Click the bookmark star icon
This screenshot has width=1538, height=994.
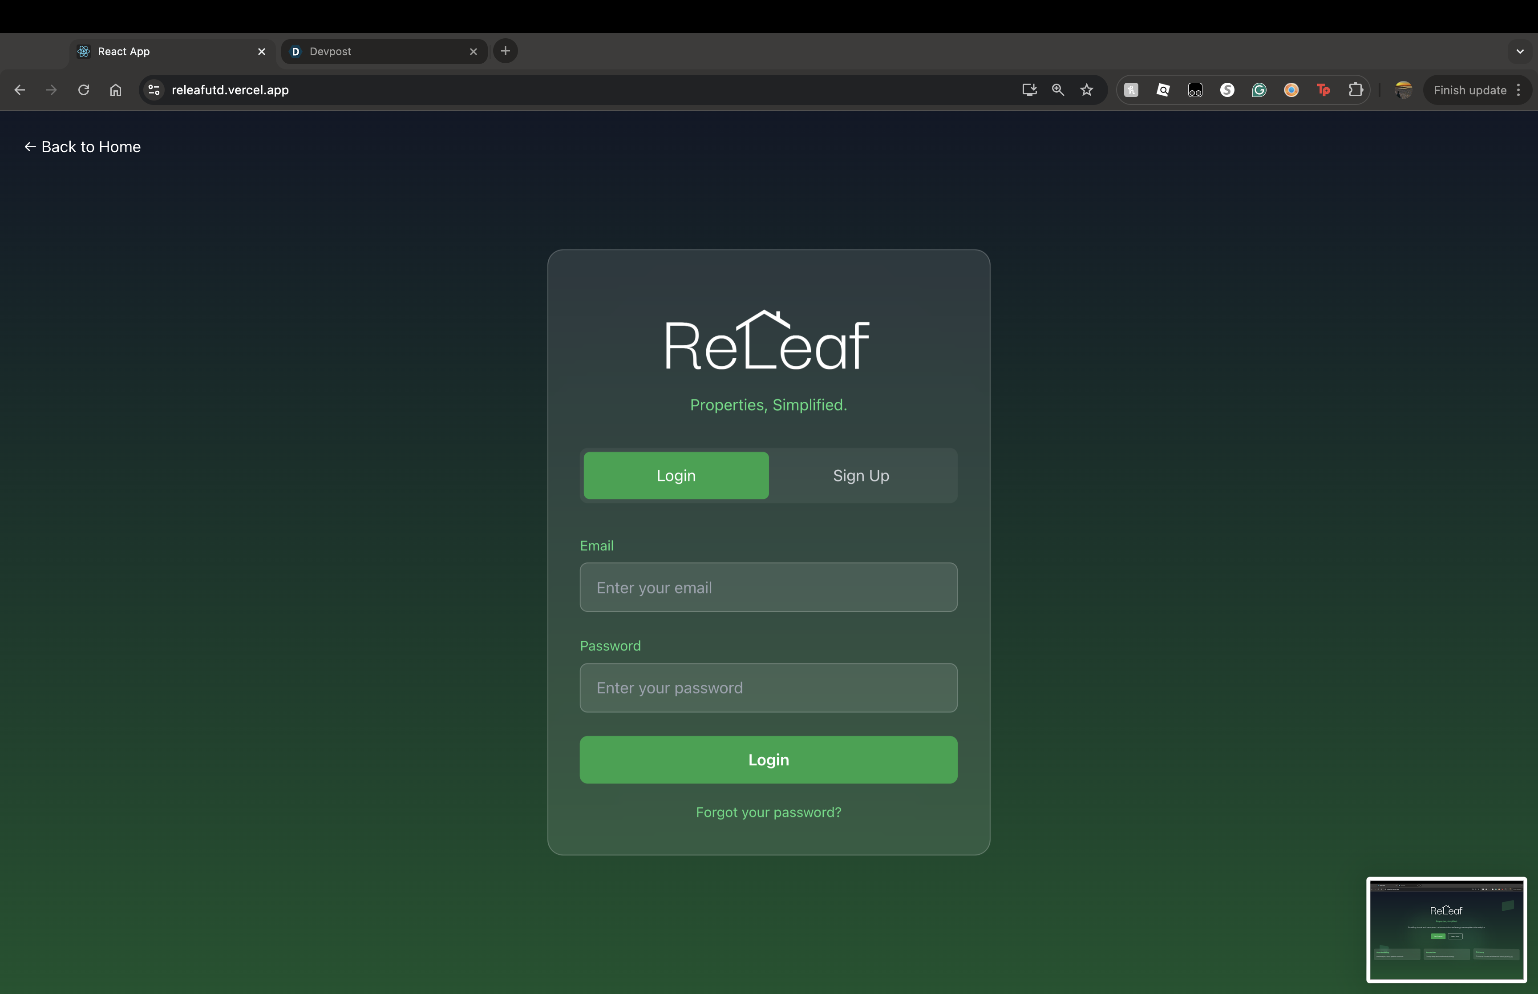(1087, 90)
